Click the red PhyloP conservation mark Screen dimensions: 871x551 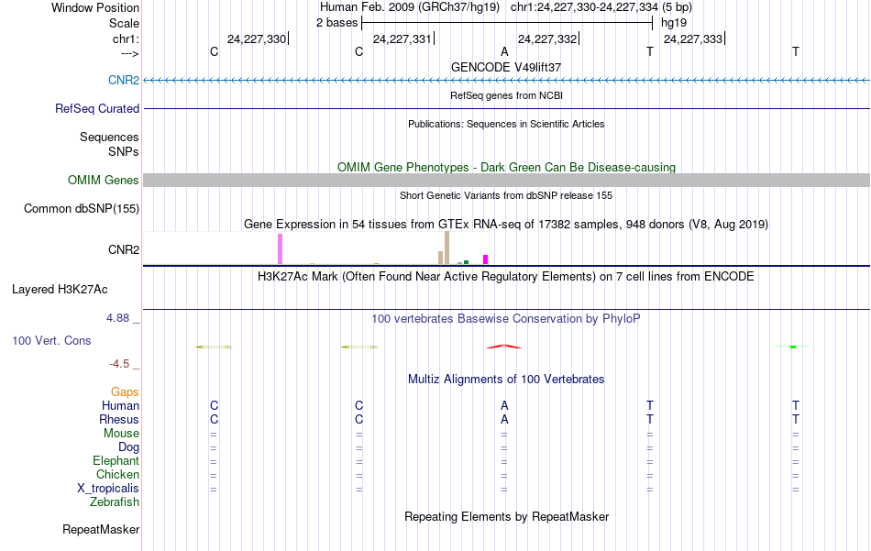coord(504,347)
